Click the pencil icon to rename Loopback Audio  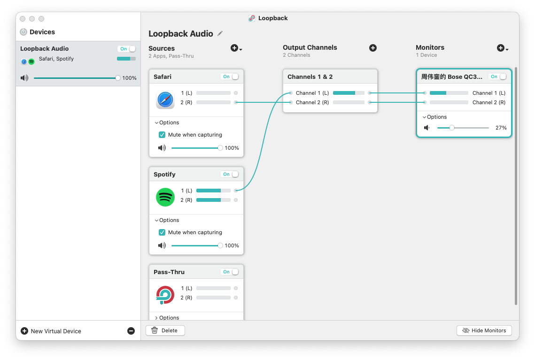(220, 34)
